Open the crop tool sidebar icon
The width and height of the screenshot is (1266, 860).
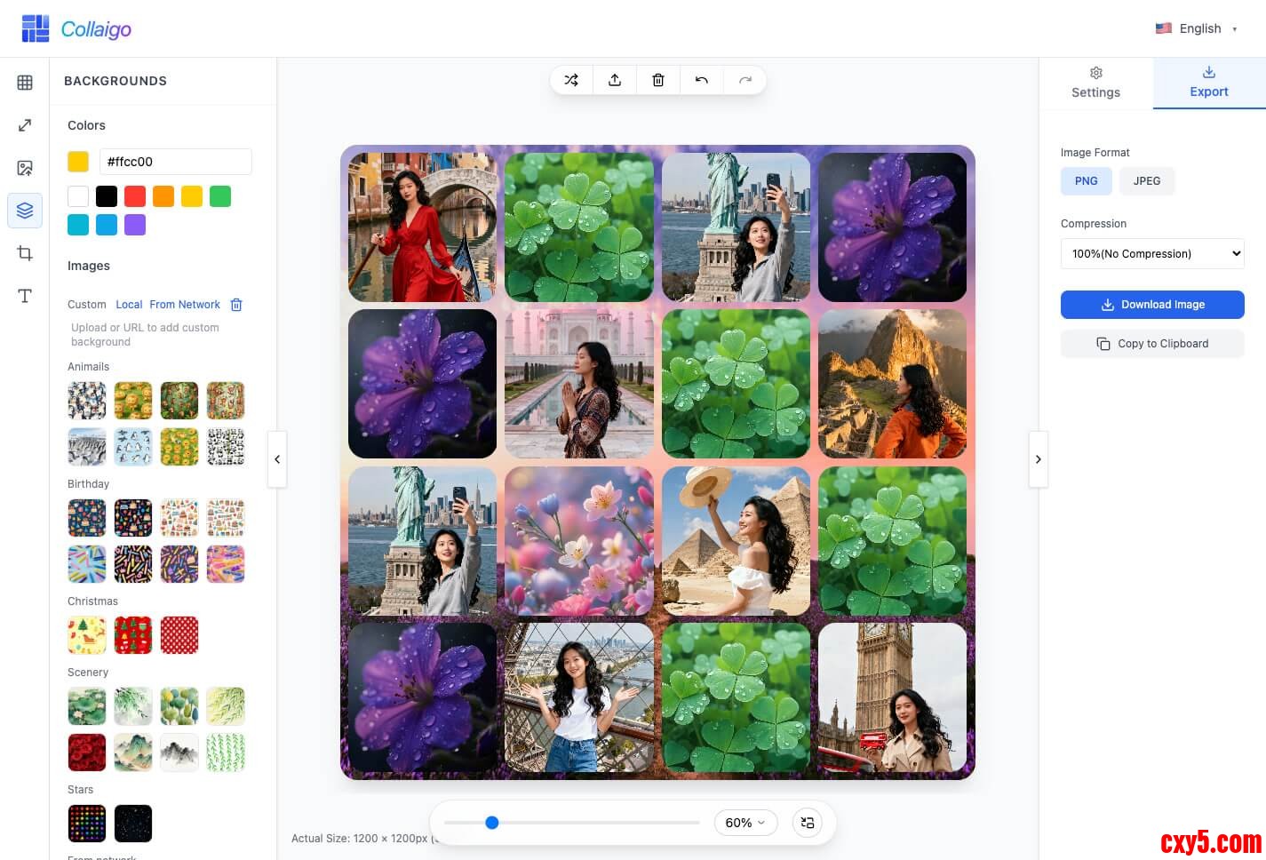(25, 253)
